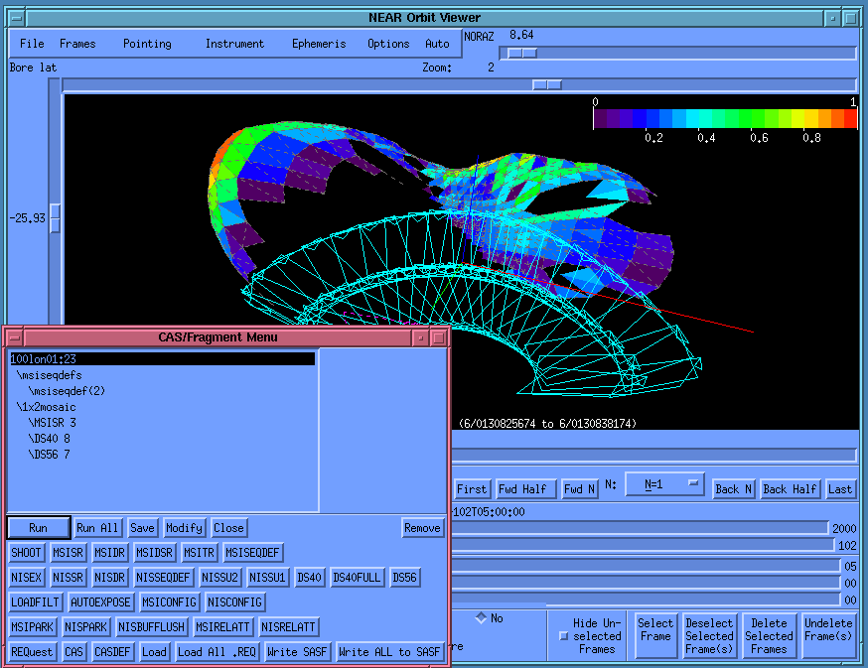The image size is (868, 668).
Task: Click the Run All button
Action: point(97,528)
